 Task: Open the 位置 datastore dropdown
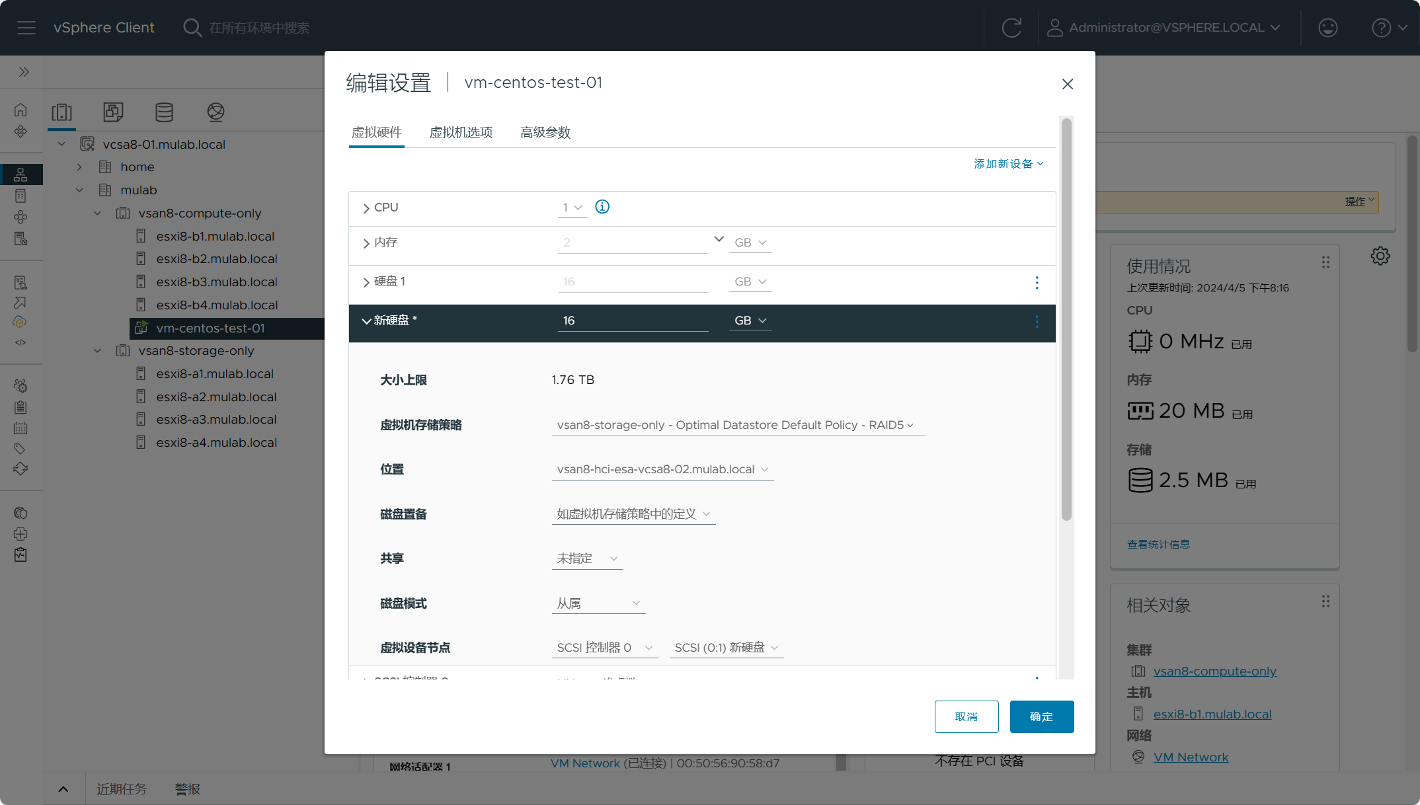pos(663,469)
